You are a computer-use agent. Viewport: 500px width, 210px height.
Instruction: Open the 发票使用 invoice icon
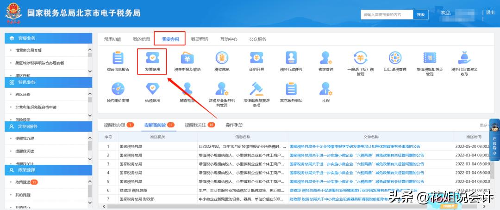click(152, 58)
